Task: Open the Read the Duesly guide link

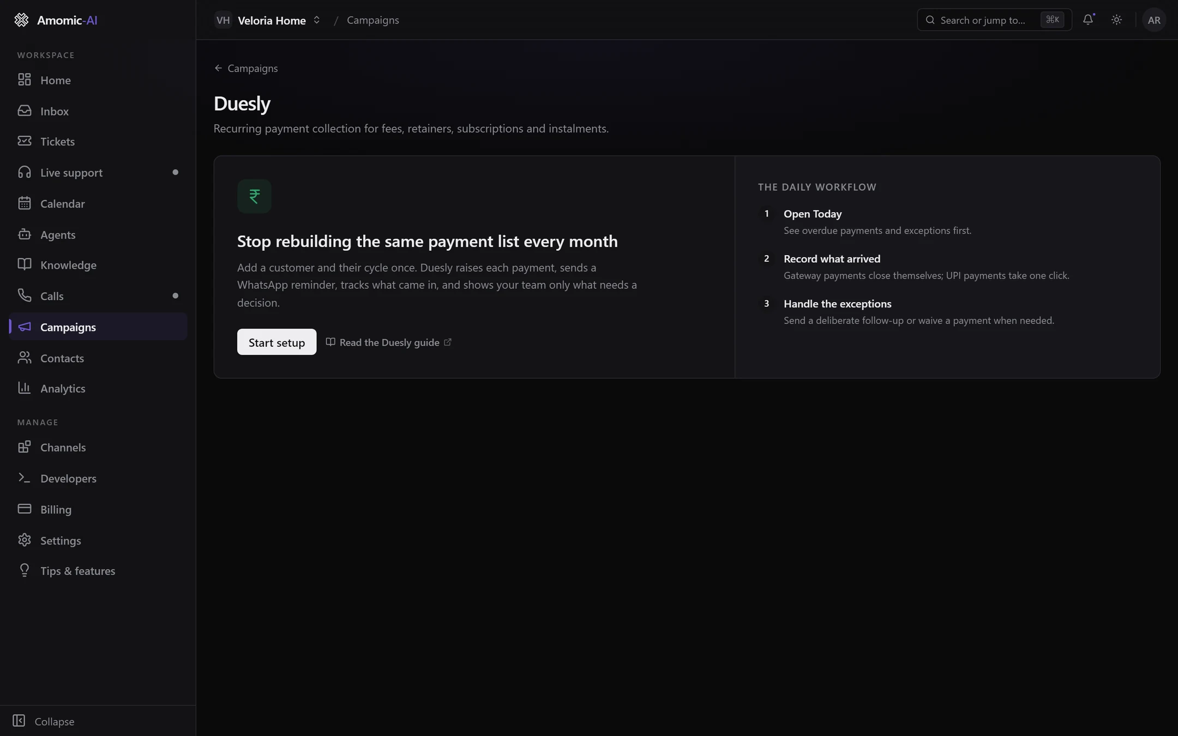Action: (389, 342)
